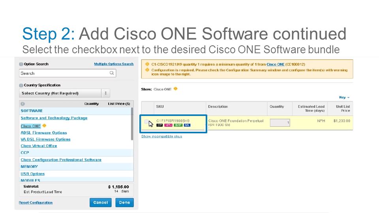Click the NPH badge under the SKU
The height and width of the screenshot is (213, 379).
[x=168, y=125]
